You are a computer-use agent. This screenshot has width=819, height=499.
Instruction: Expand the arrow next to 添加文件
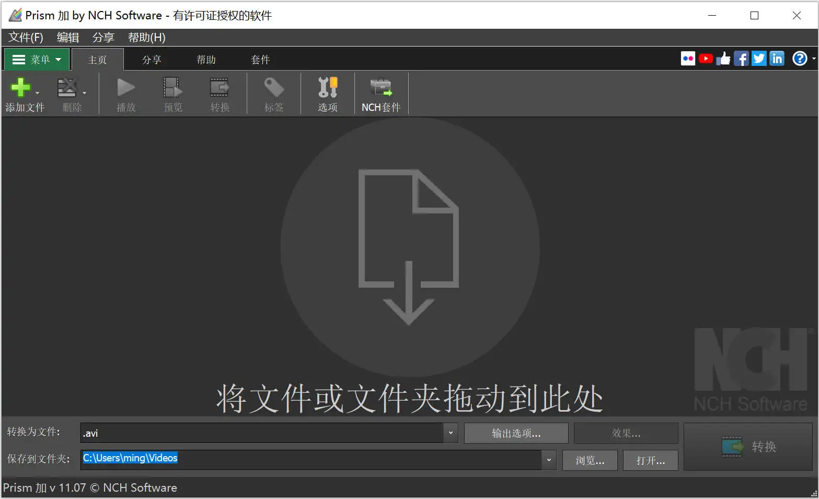tap(37, 93)
